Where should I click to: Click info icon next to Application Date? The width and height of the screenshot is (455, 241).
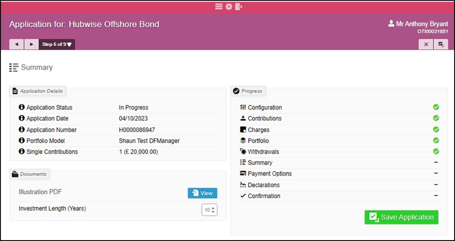point(21,118)
